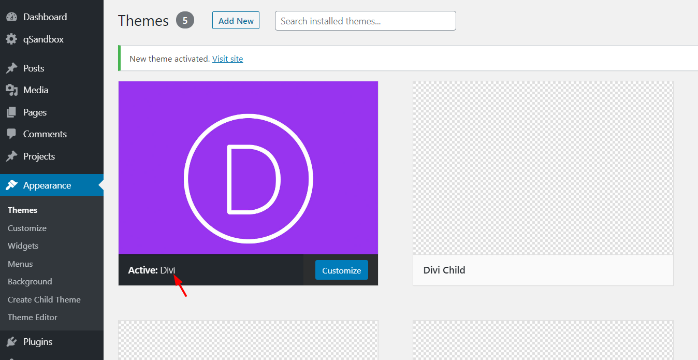698x360 pixels.
Task: Click the Search installed themes field
Action: point(366,21)
